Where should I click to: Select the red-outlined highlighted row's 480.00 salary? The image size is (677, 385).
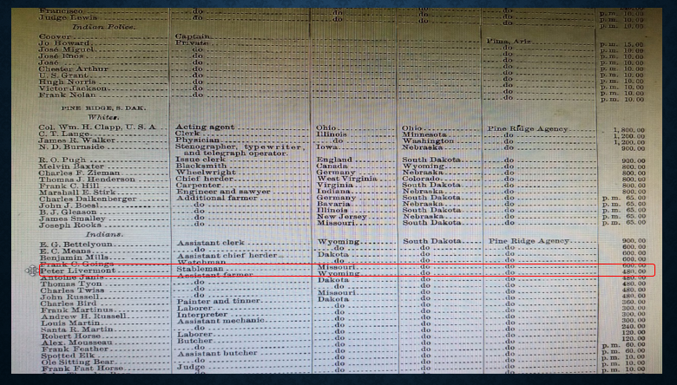tap(634, 271)
